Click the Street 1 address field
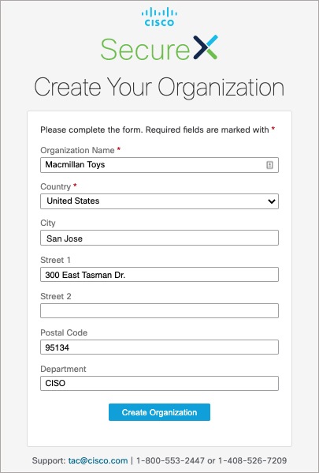This screenshot has width=319, height=473. pos(159,274)
